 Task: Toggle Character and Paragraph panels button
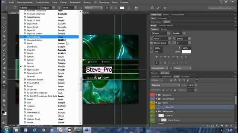point(136,8)
